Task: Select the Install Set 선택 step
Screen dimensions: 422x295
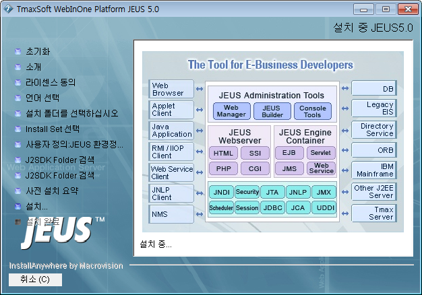Action: click(x=53, y=129)
